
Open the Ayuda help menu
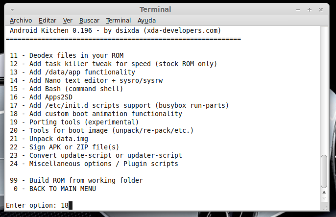147,20
